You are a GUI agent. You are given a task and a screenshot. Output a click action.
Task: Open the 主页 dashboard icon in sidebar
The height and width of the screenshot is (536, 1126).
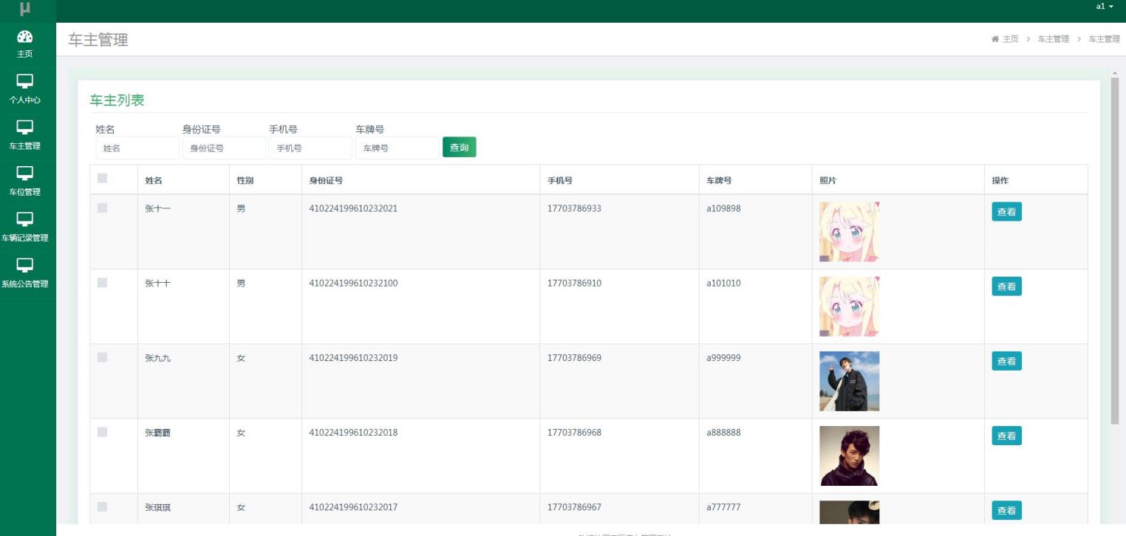click(25, 36)
